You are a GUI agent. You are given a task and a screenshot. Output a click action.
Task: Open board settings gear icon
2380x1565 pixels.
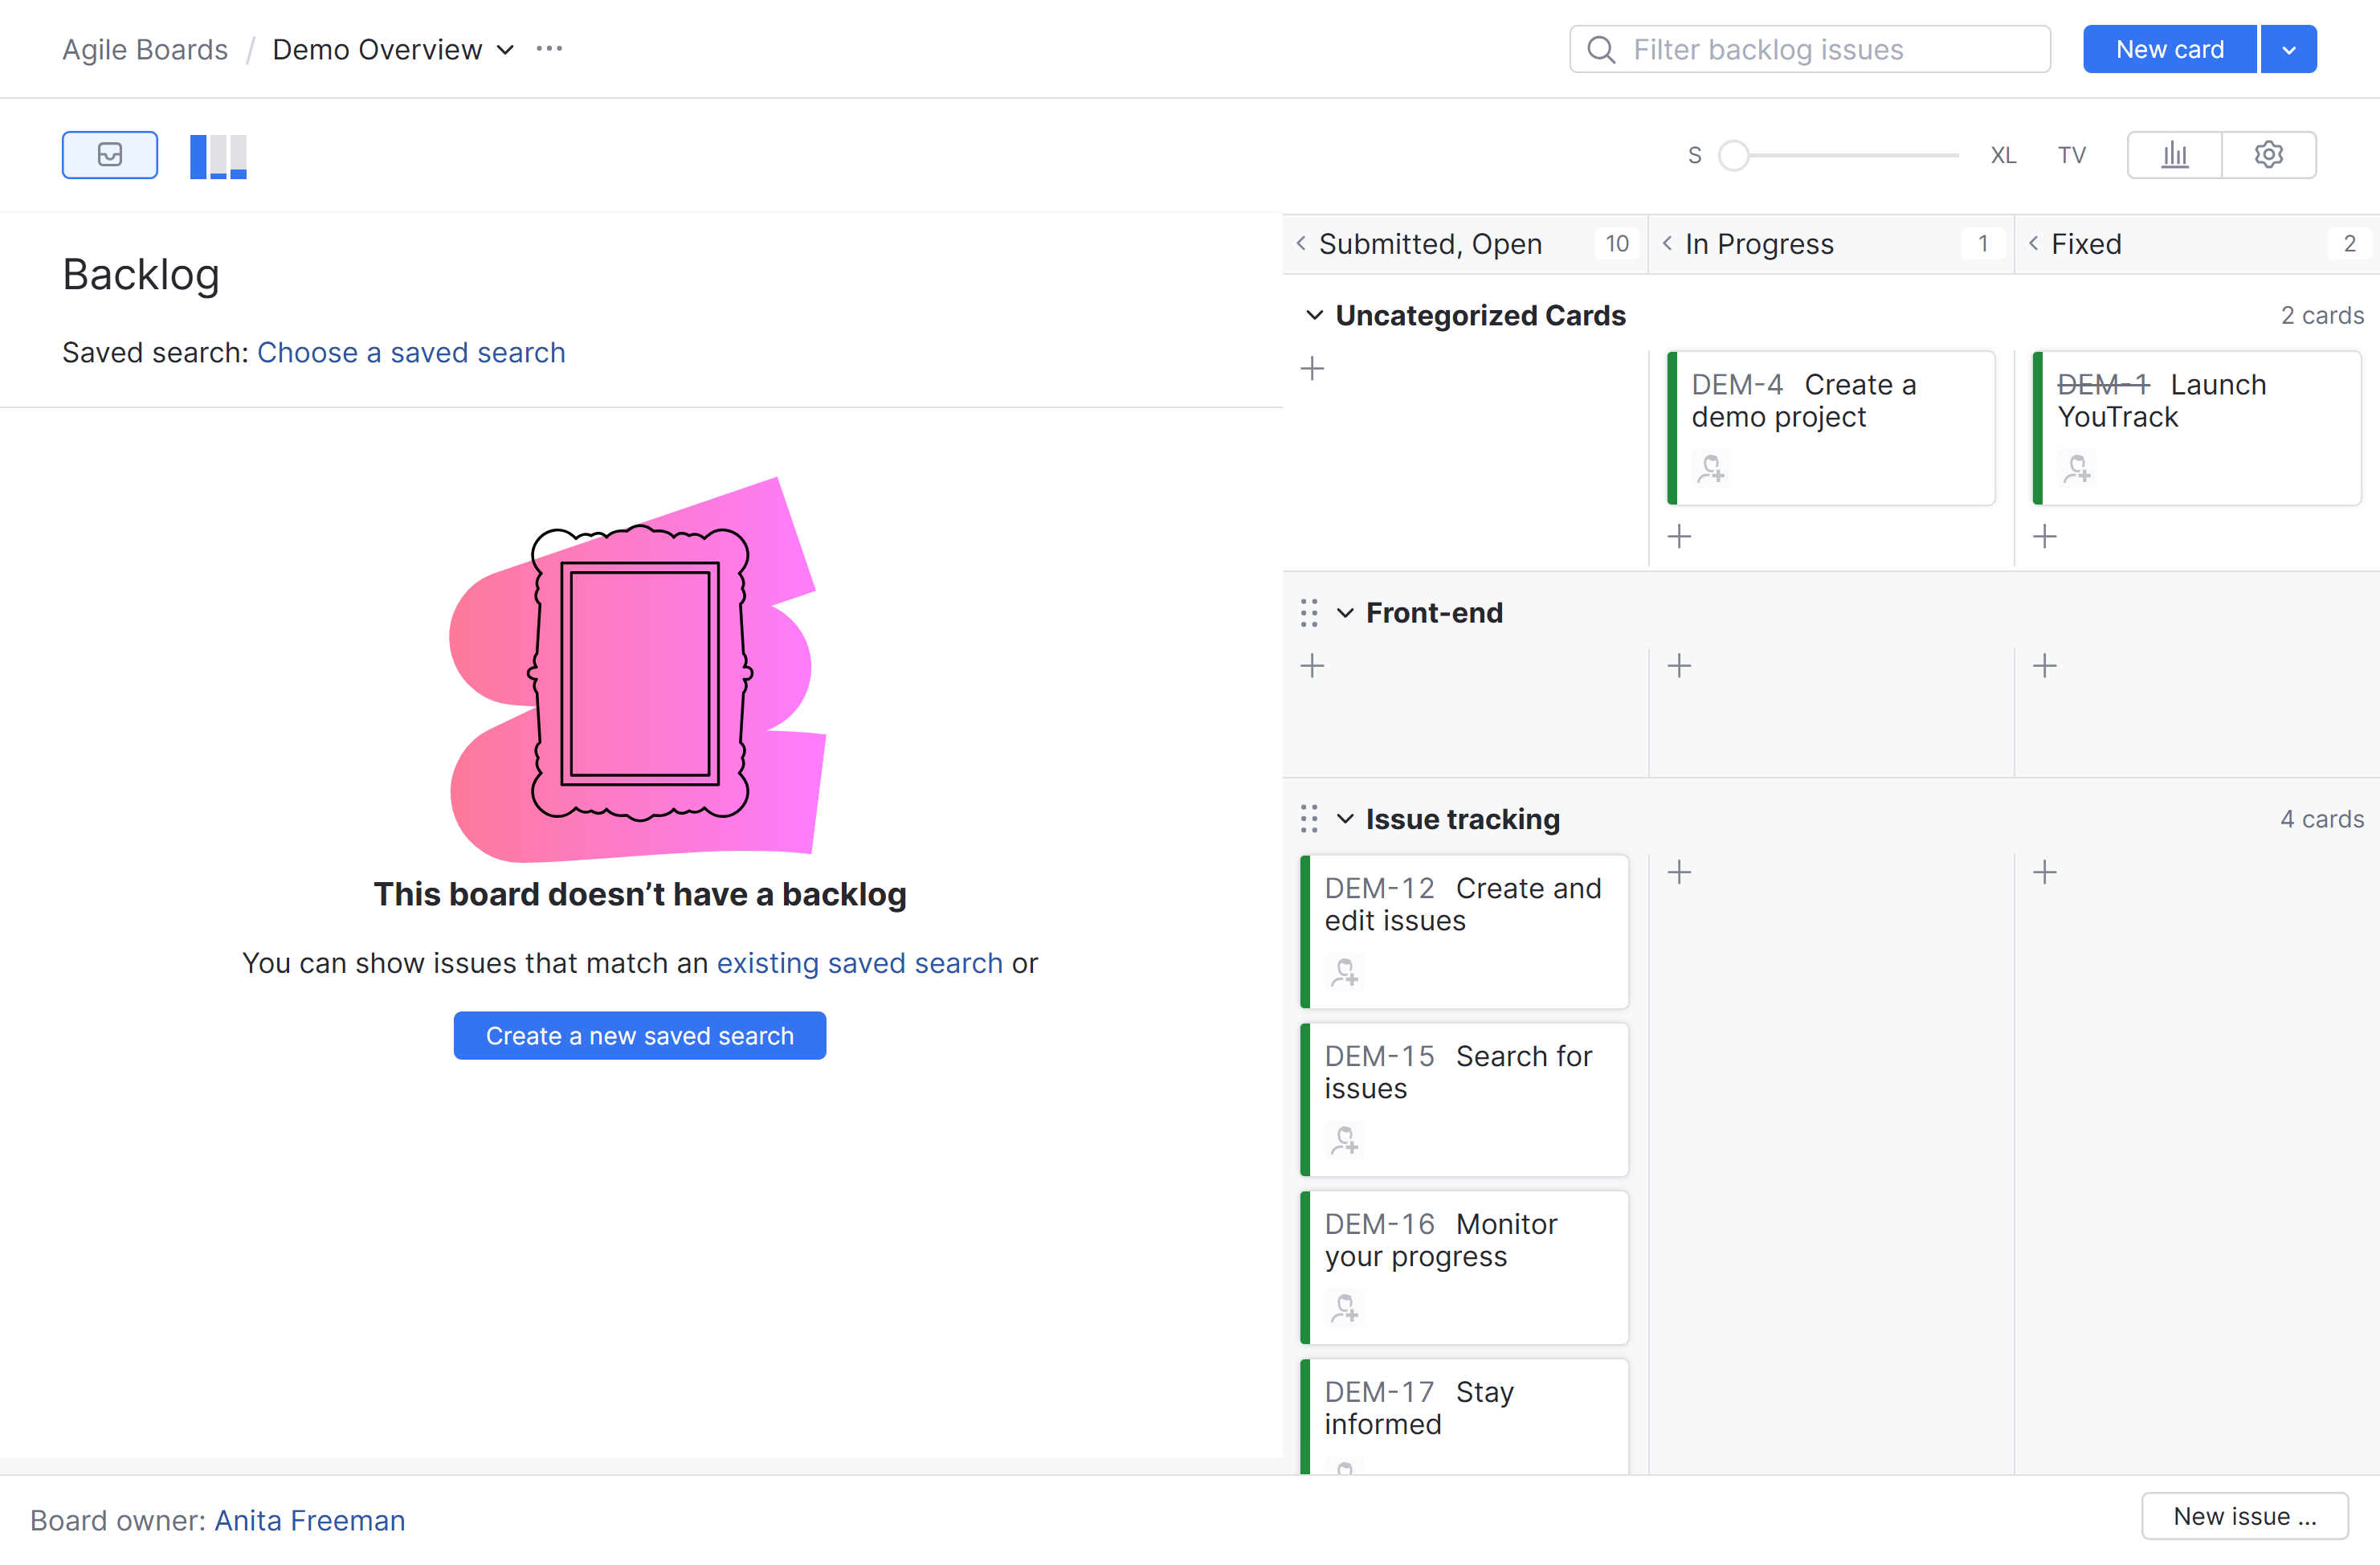(x=2268, y=155)
